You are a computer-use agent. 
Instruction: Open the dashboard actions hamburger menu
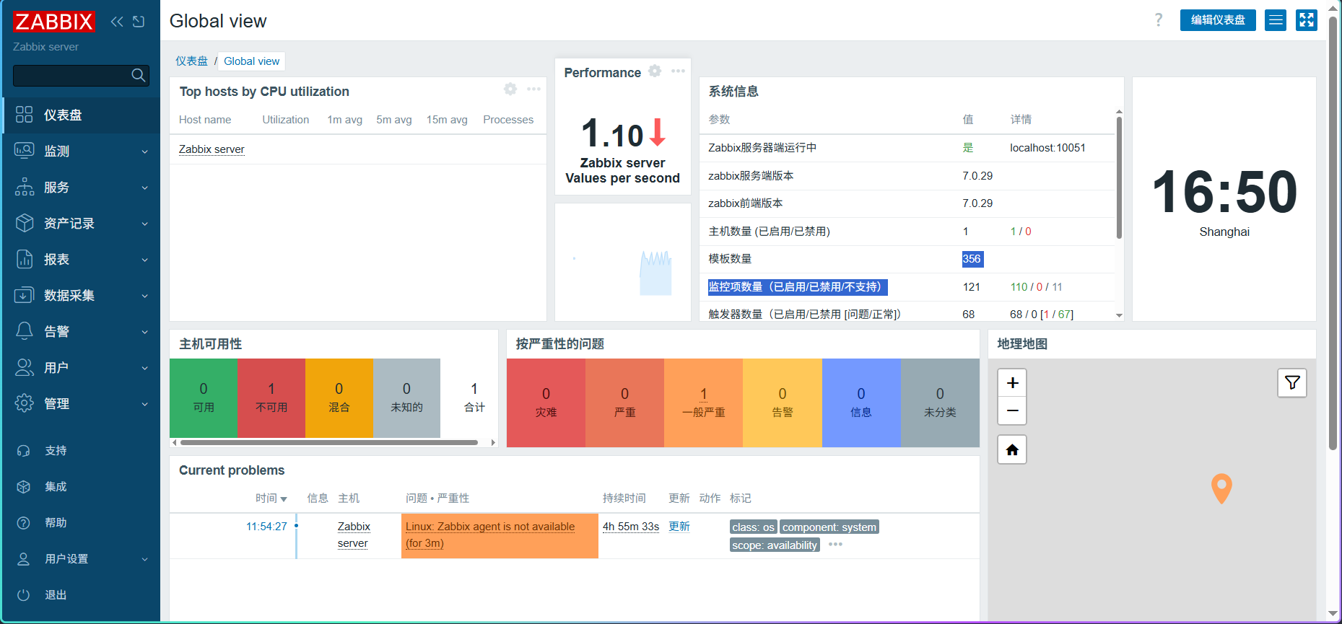click(1276, 20)
